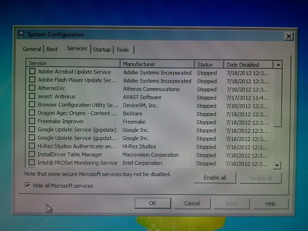The width and height of the screenshot is (308, 231).
Task: Switch to the General tab
Action: (32, 49)
